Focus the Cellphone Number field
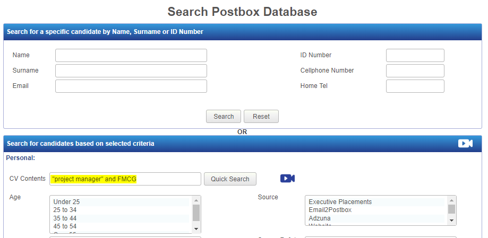 [x=415, y=70]
